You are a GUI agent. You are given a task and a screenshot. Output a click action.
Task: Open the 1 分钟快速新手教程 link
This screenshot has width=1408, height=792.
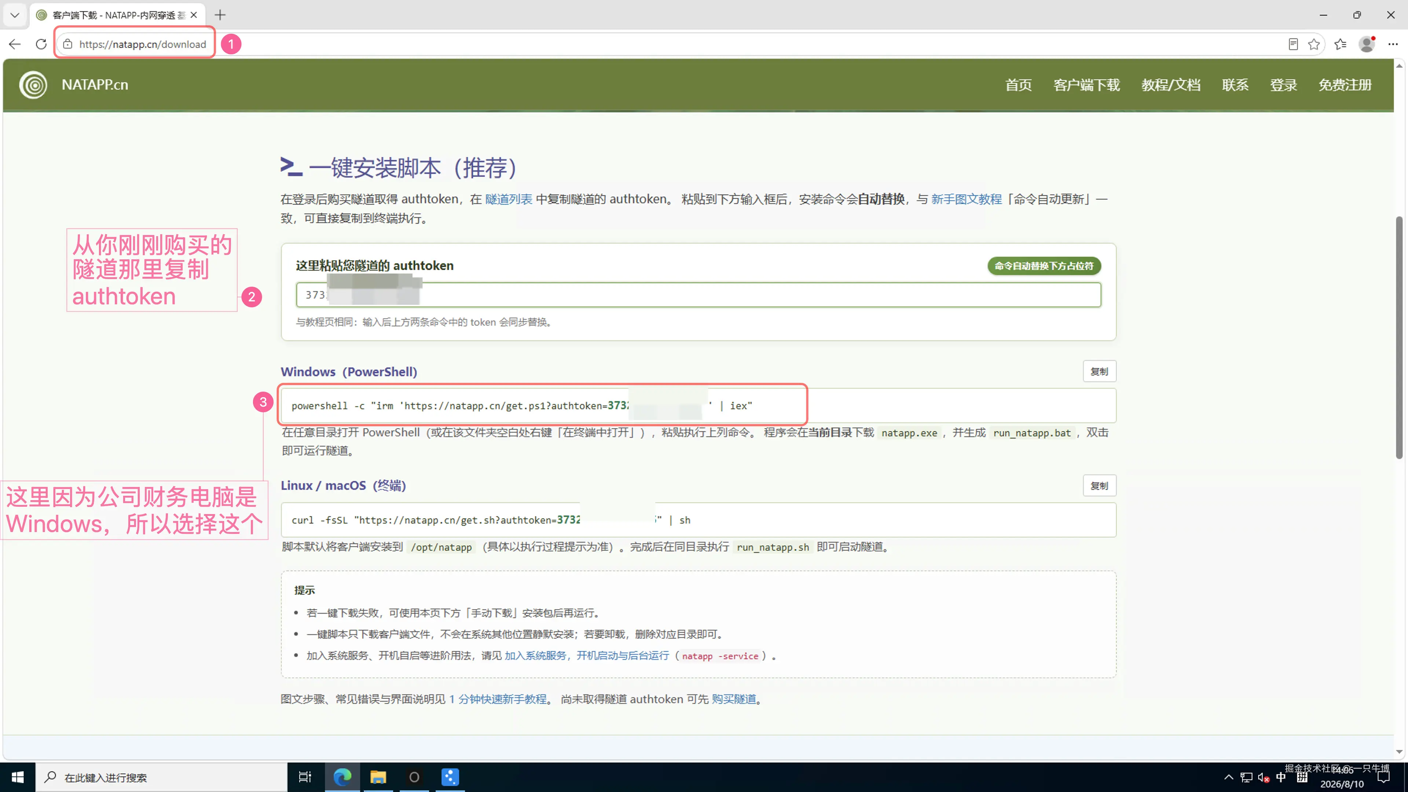pos(498,699)
